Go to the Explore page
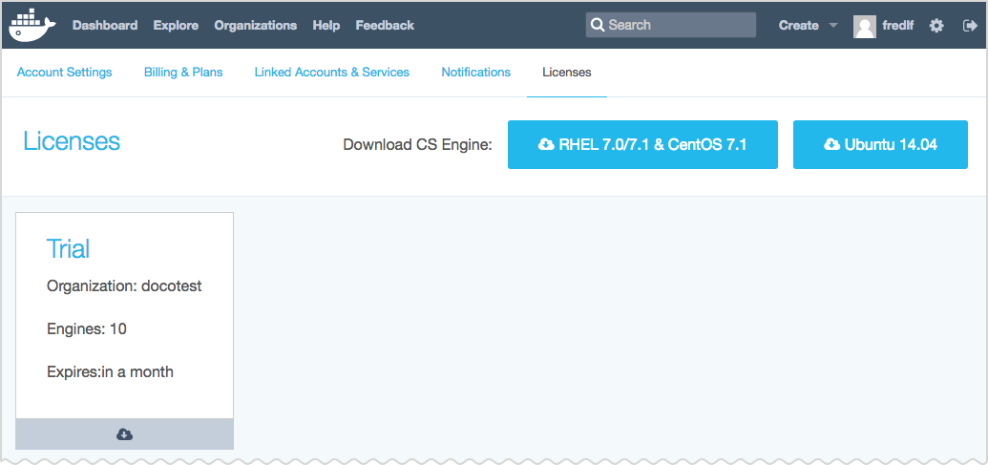 pos(176,26)
